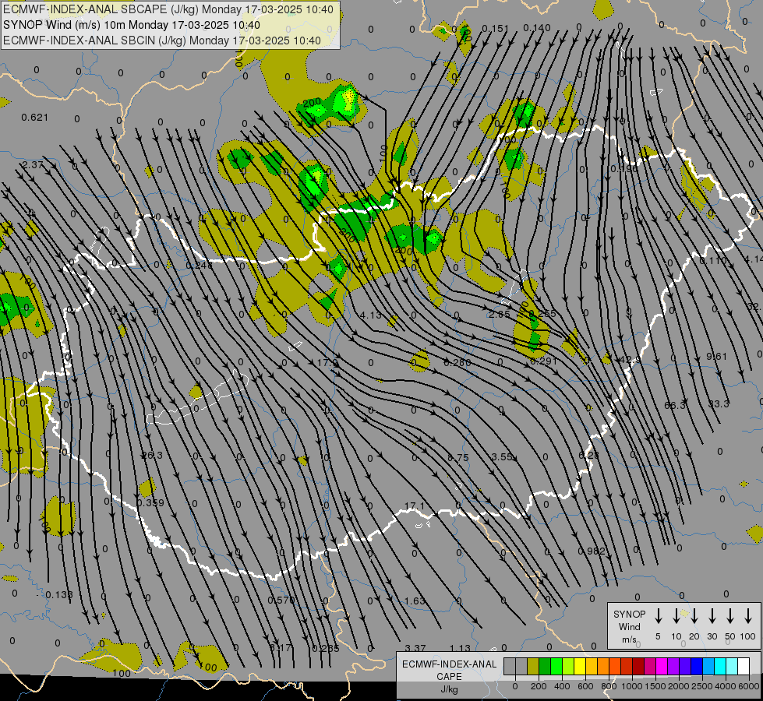Screen dimensions: 763x701
Task: Click the 1.13 value on the map
Action: pyautogui.click(x=460, y=648)
